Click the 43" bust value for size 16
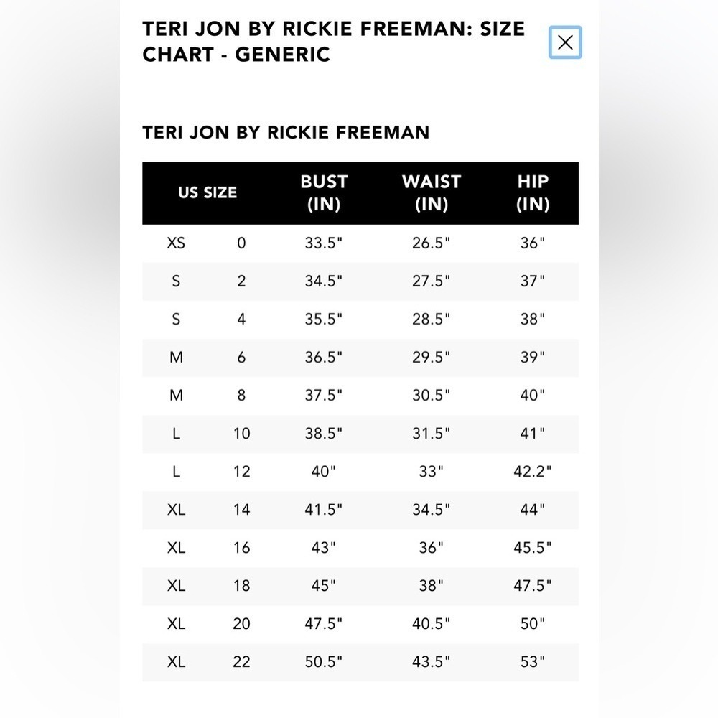Screen dimensions: 718x718 pyautogui.click(x=323, y=548)
